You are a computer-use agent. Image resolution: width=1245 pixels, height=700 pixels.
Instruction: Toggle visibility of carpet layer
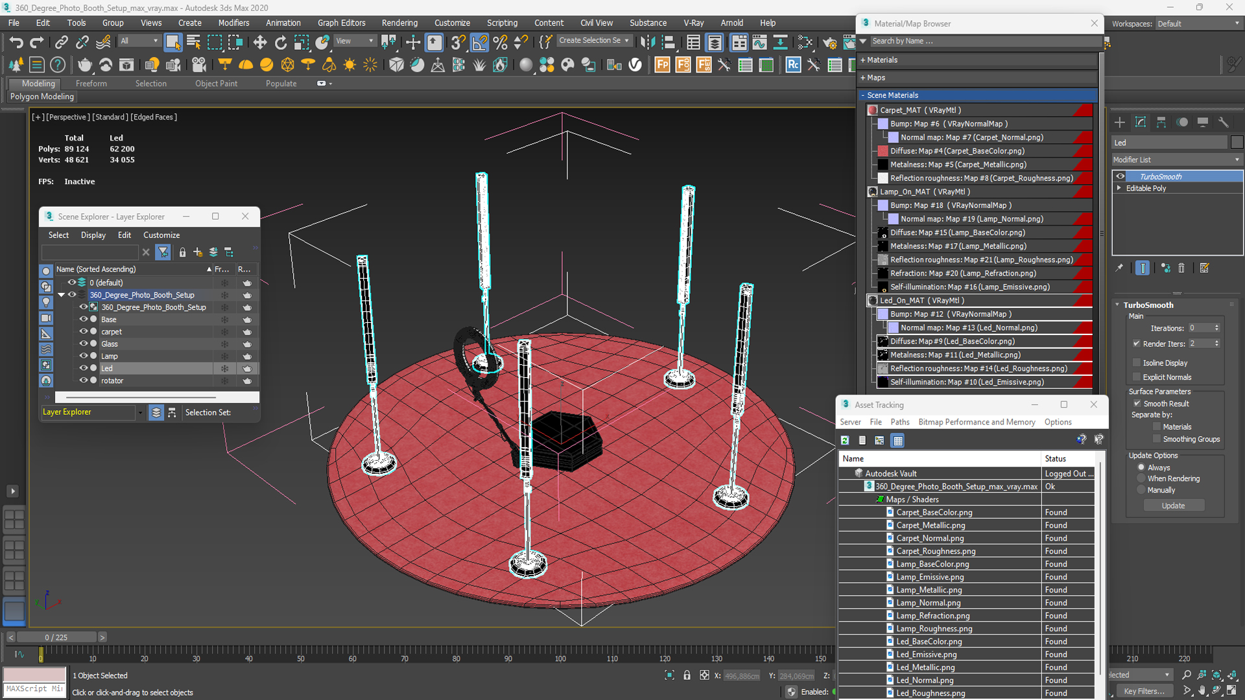tap(83, 331)
